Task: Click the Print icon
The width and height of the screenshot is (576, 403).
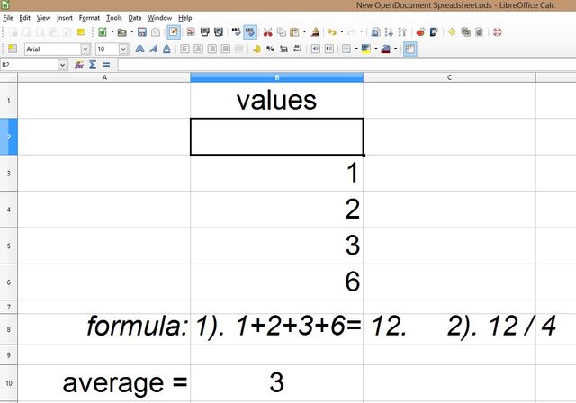Action: click(205, 32)
